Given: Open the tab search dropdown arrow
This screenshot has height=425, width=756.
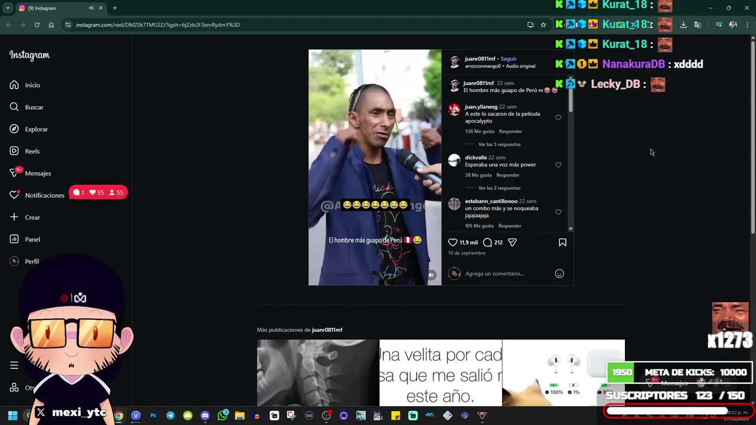Looking at the screenshot, I should point(8,8).
